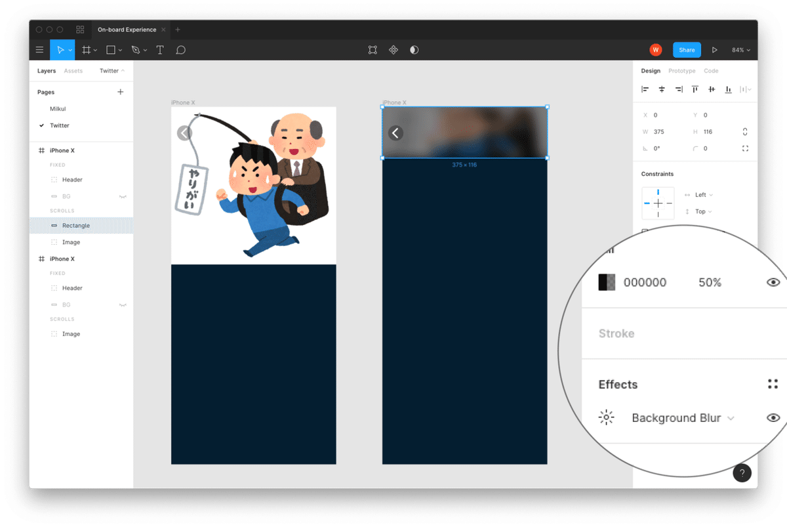The height and width of the screenshot is (527, 787).
Task: Click the orange W user avatar
Action: coord(656,50)
